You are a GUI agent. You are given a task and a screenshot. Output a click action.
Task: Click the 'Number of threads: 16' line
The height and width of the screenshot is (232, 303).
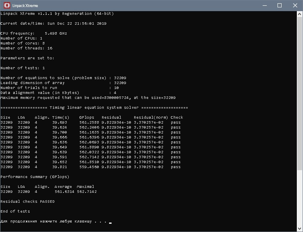[x=26, y=48]
